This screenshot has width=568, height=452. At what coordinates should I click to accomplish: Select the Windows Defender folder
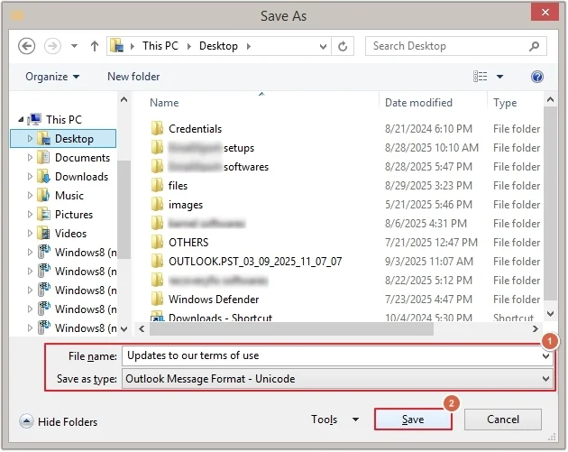pyautogui.click(x=214, y=299)
